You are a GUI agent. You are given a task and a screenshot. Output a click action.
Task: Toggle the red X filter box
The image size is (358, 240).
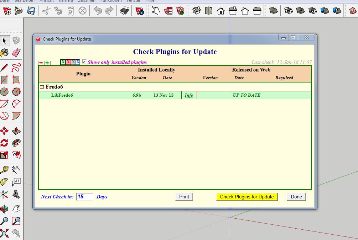[x=68, y=62]
